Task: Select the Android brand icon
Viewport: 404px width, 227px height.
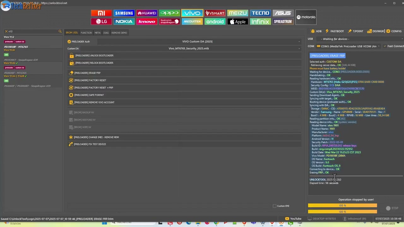Action: click(x=215, y=21)
